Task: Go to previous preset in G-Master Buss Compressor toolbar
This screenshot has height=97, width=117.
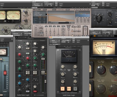Action: click(65, 46)
